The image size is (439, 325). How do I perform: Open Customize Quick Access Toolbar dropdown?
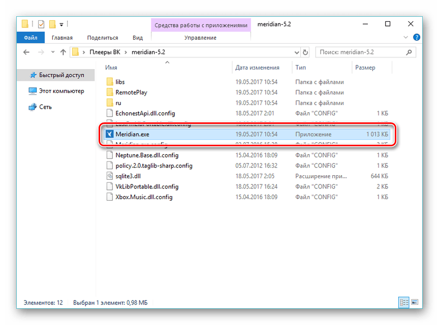click(x=61, y=25)
